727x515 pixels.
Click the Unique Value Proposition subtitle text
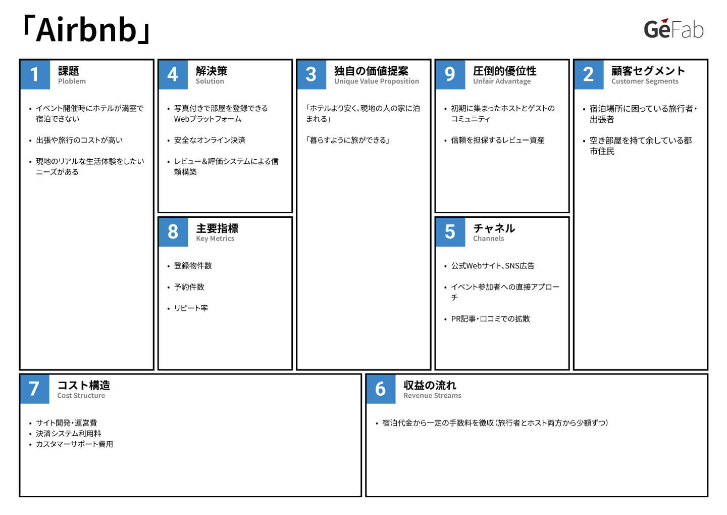tap(376, 81)
